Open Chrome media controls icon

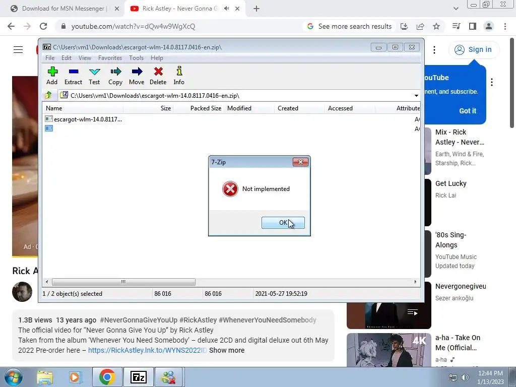click(x=456, y=26)
